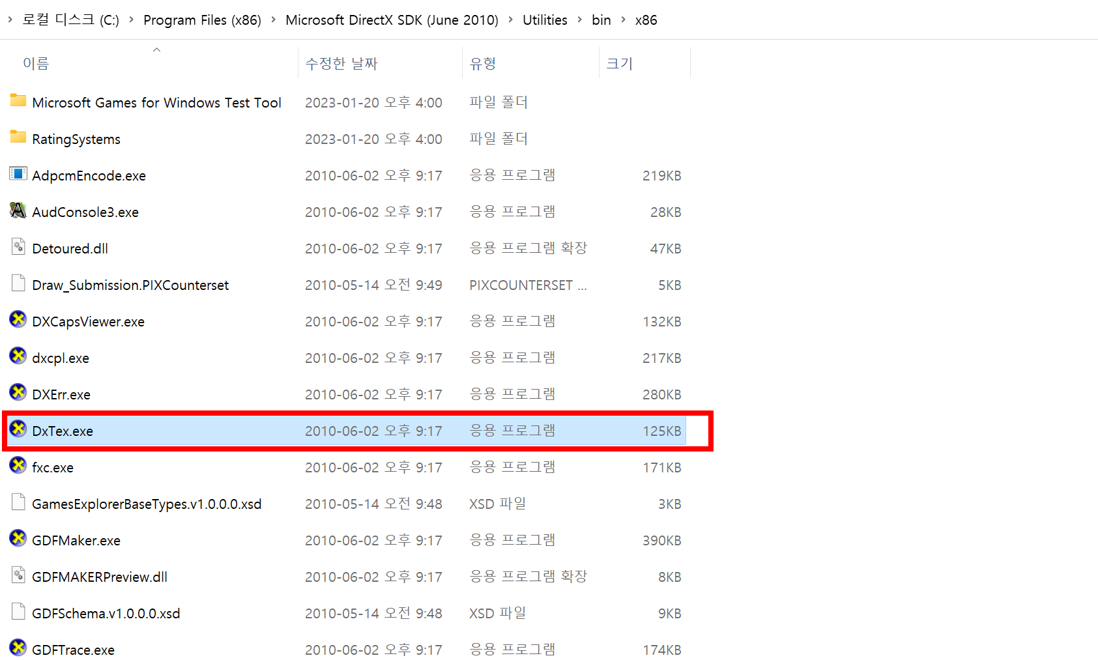Navigate to 로컬 디스크 (C:) in breadcrumb

click(71, 20)
